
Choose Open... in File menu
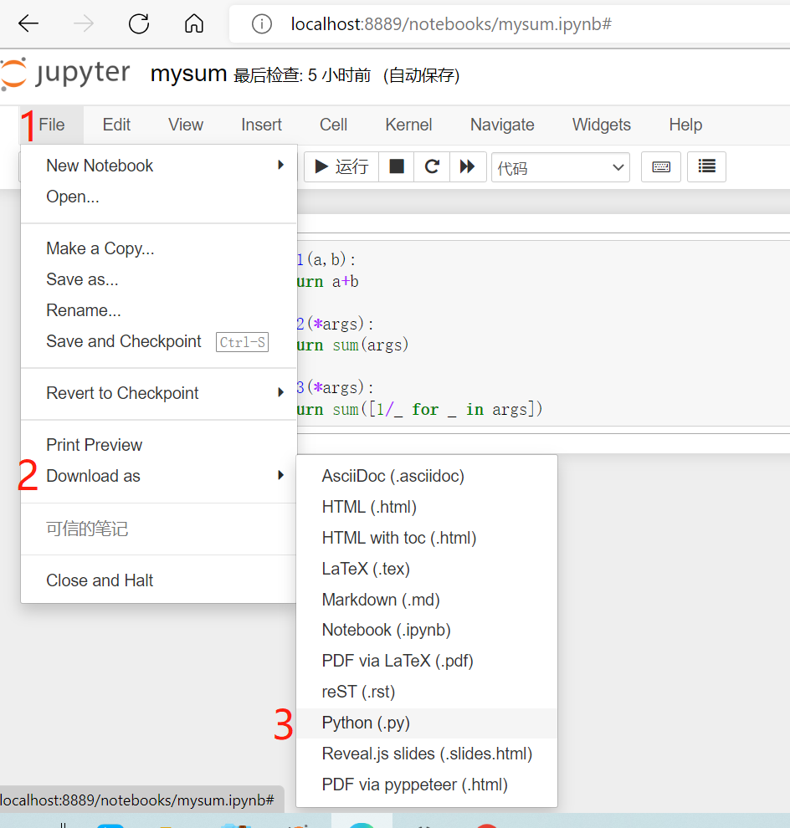(x=158, y=197)
